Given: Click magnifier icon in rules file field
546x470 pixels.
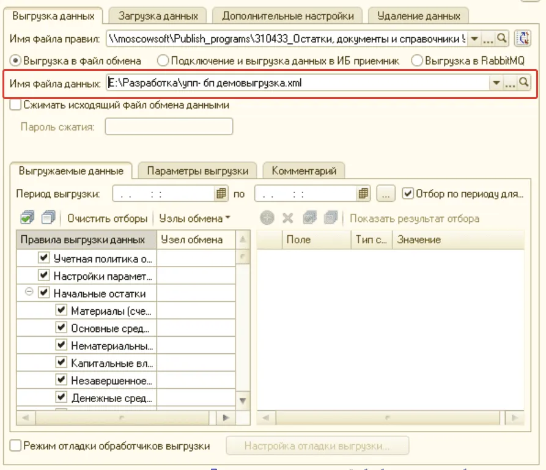Looking at the screenshot, I should coord(502,39).
